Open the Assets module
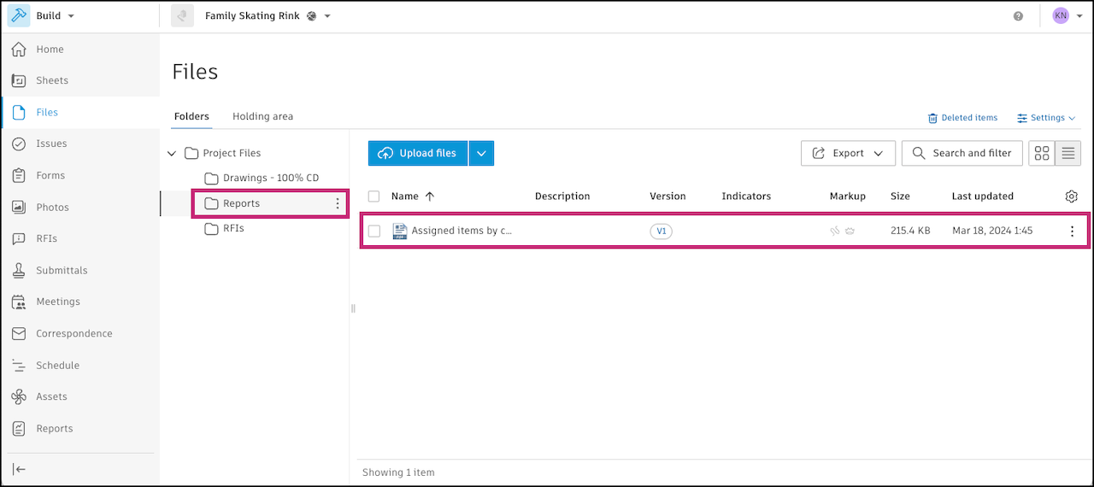This screenshot has height=487, width=1094. 50,397
